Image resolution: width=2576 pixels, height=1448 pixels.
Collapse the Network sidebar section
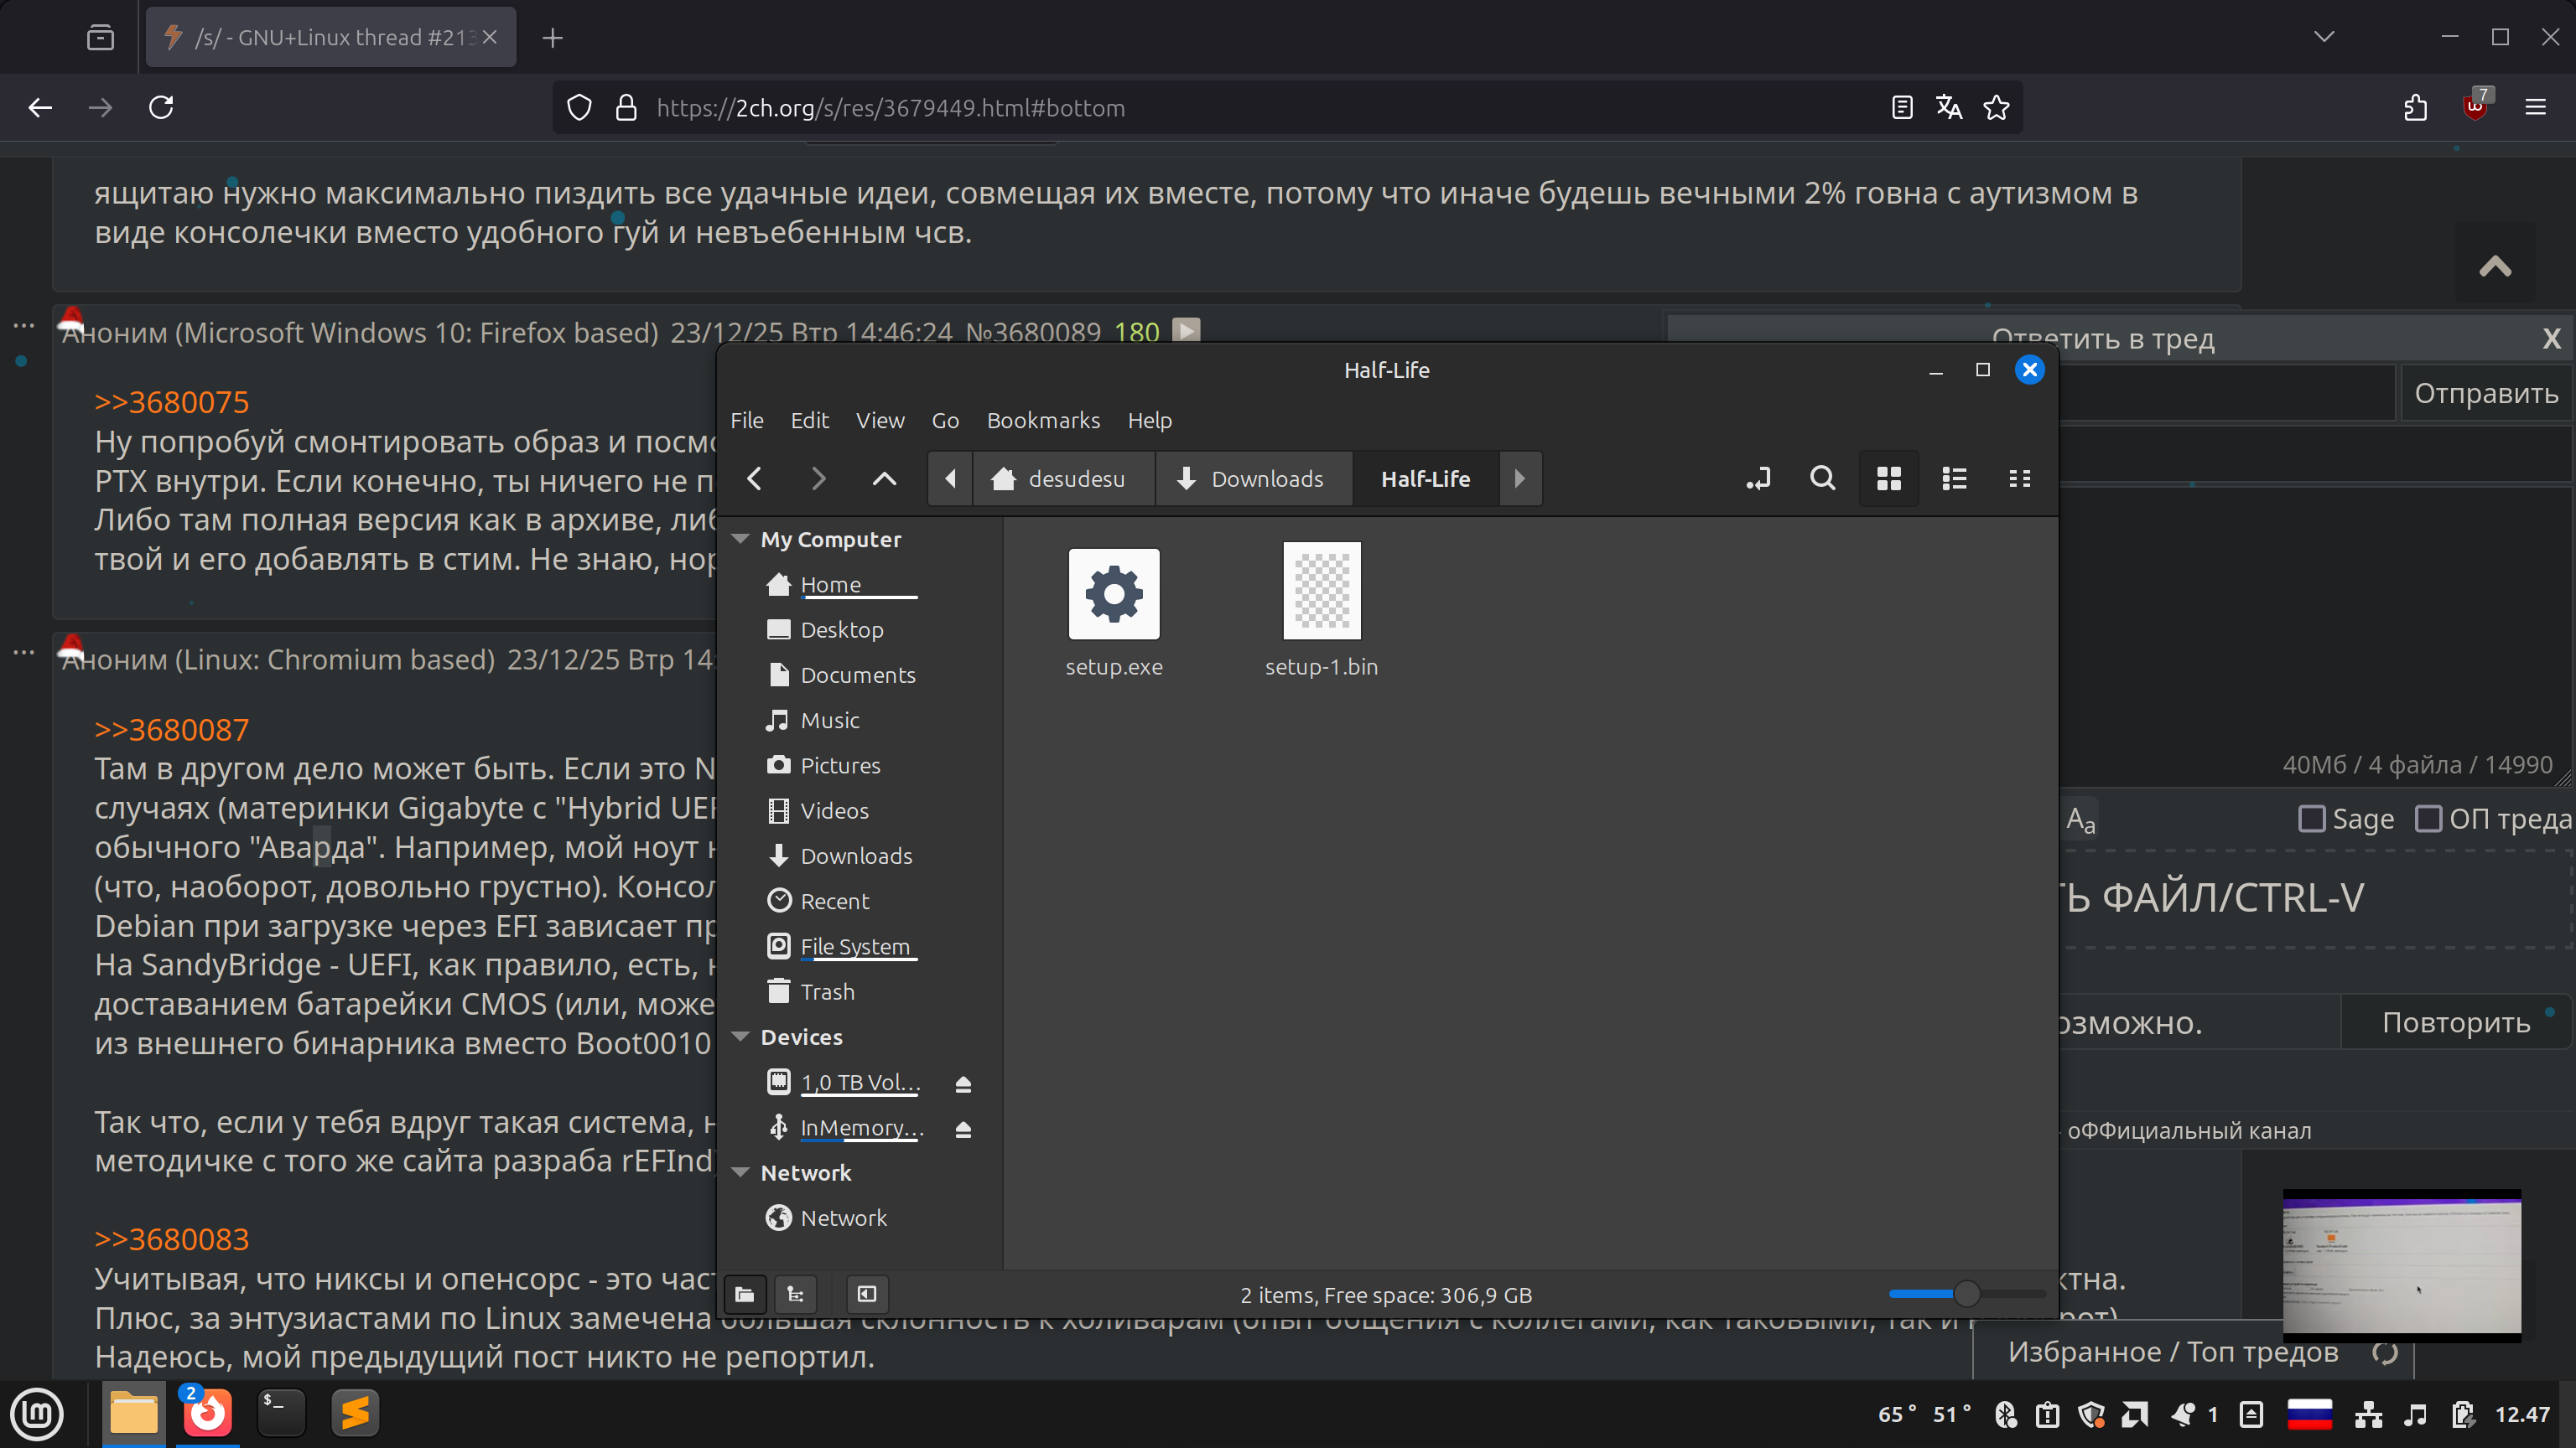pos(741,1172)
